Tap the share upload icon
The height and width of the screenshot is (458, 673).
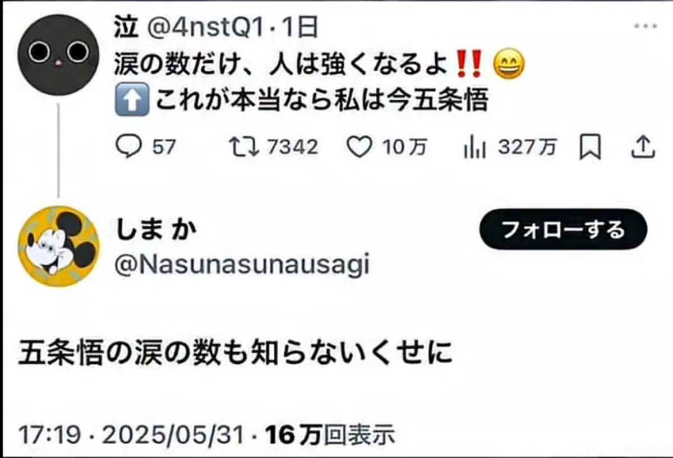click(644, 147)
